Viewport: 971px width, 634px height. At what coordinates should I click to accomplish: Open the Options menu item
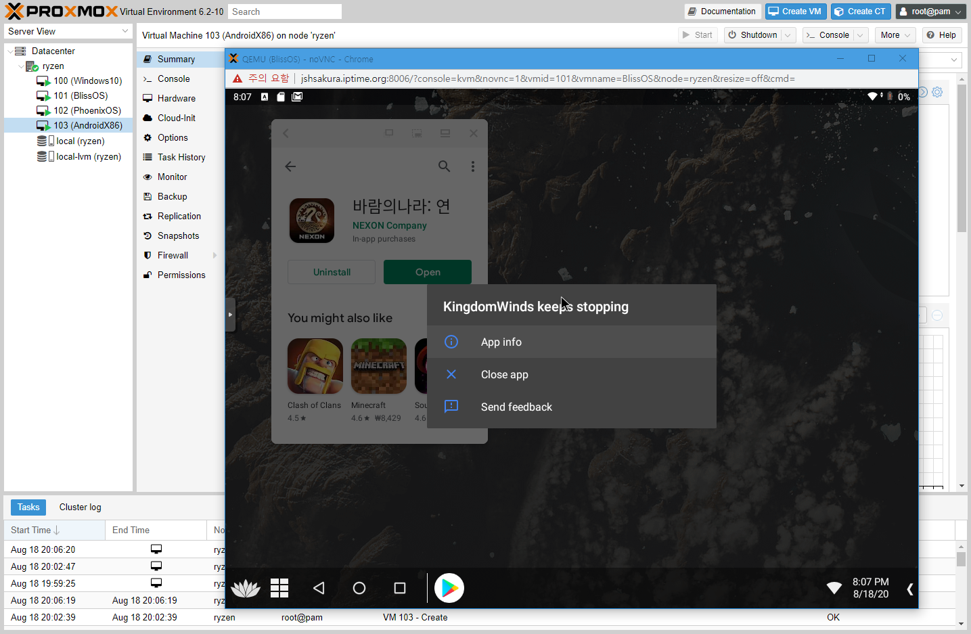click(181, 137)
